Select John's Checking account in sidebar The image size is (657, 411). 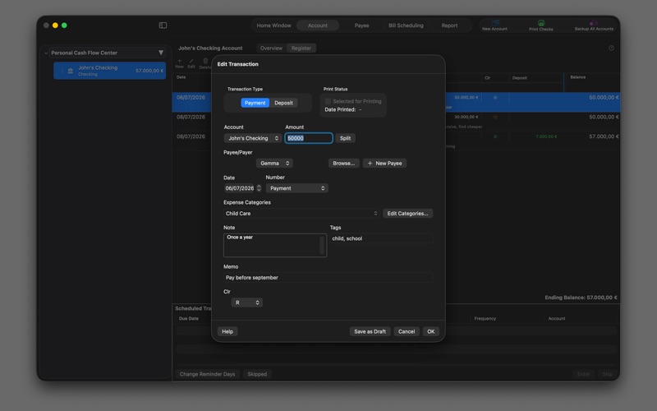[110, 71]
